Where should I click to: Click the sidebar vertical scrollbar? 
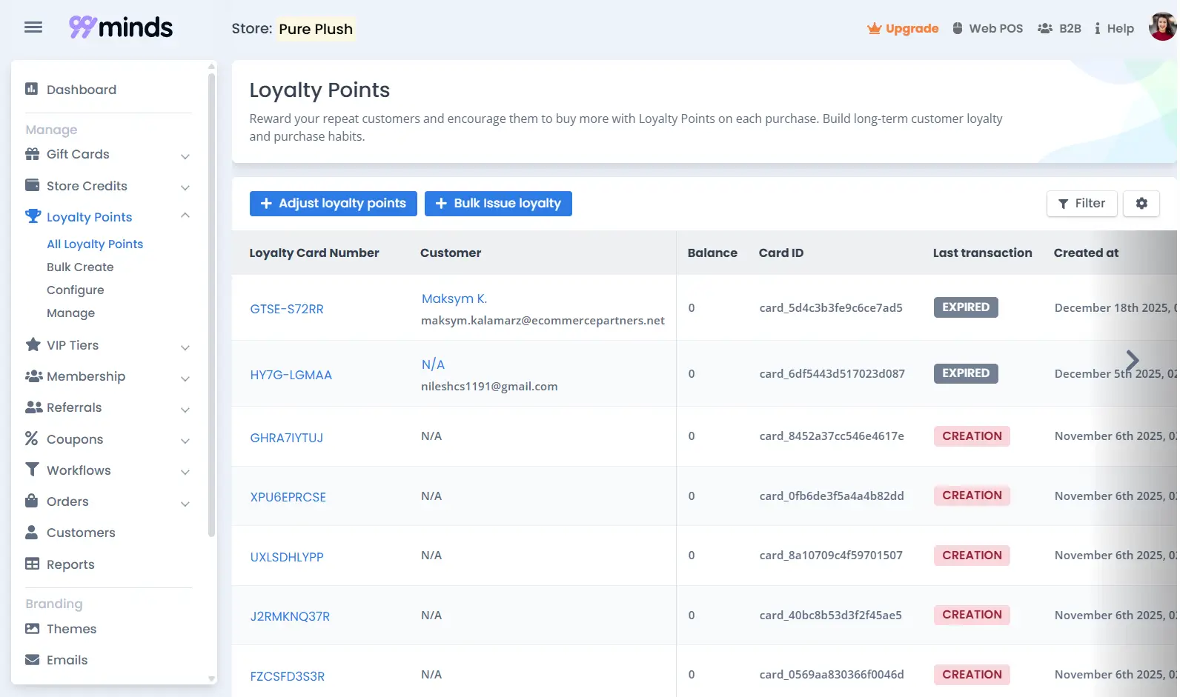click(x=211, y=304)
